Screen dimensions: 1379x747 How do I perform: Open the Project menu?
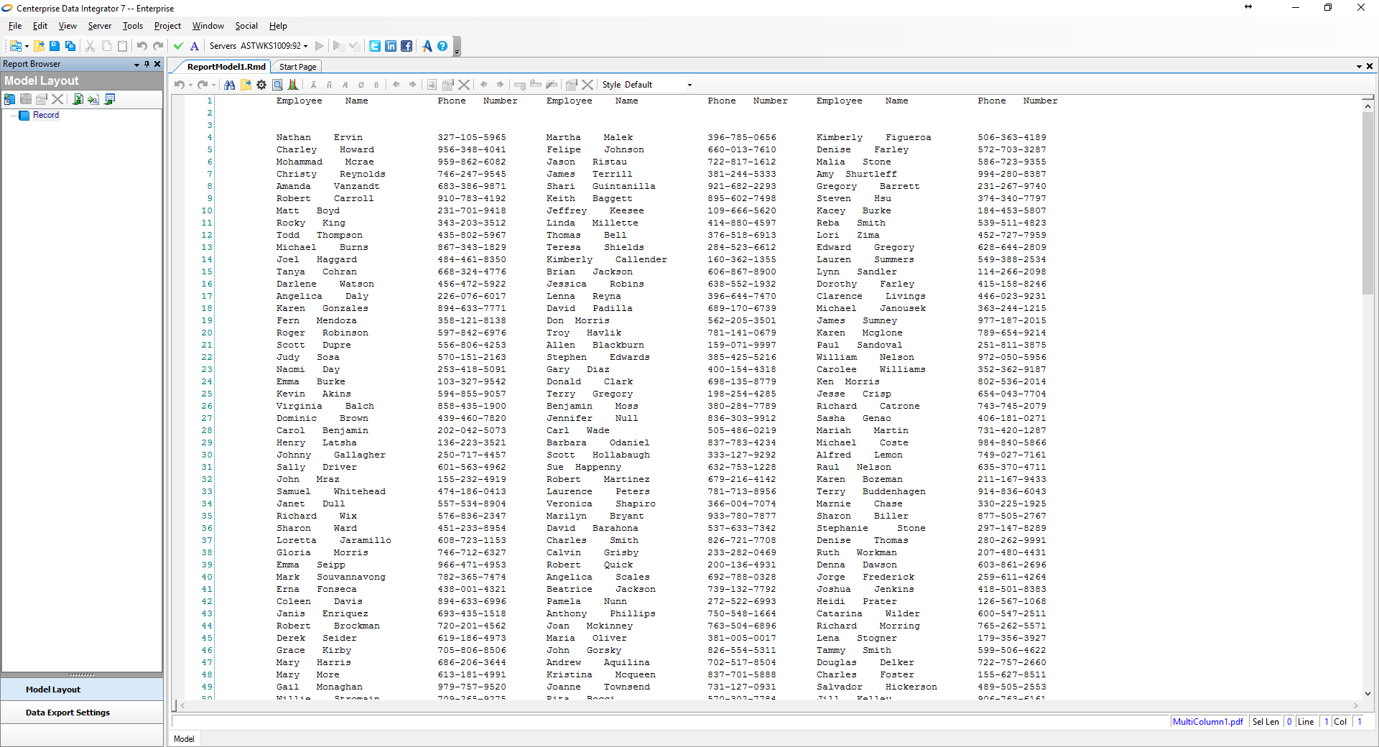[167, 26]
